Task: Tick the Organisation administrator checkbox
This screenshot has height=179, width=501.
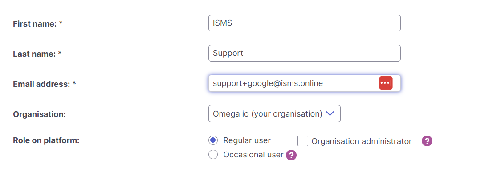Action: pyautogui.click(x=303, y=141)
